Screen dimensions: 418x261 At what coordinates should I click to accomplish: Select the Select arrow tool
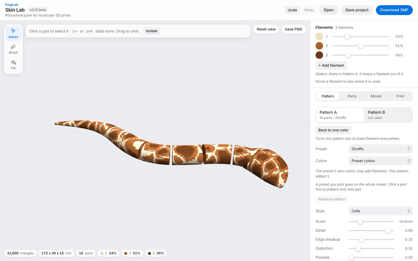coord(13,33)
